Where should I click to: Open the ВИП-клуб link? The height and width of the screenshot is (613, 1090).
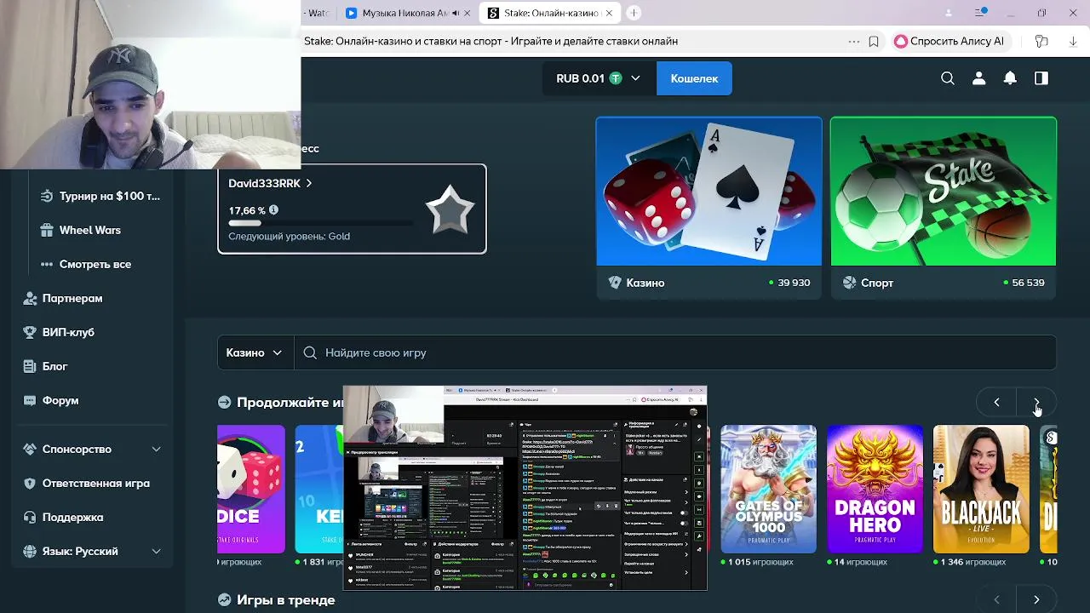pyautogui.click(x=68, y=332)
